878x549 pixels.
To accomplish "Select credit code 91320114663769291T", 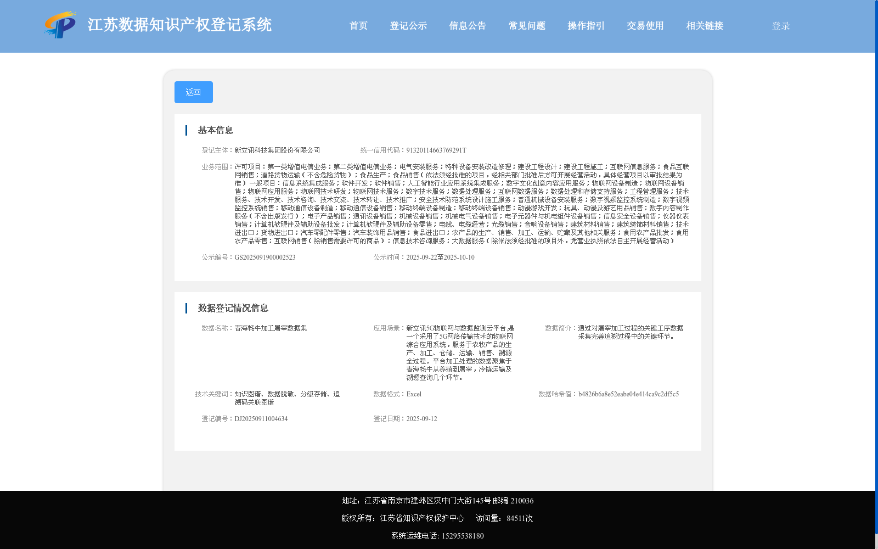I will click(436, 150).
